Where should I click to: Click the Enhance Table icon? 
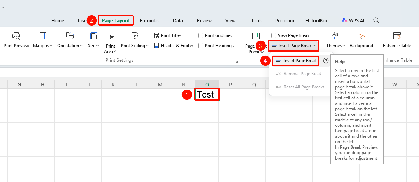point(397,36)
